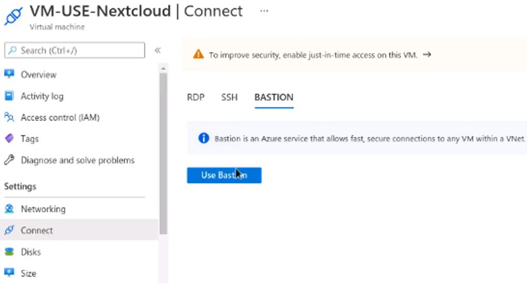
Task: Open the ellipsis more options menu
Action: coord(264,11)
